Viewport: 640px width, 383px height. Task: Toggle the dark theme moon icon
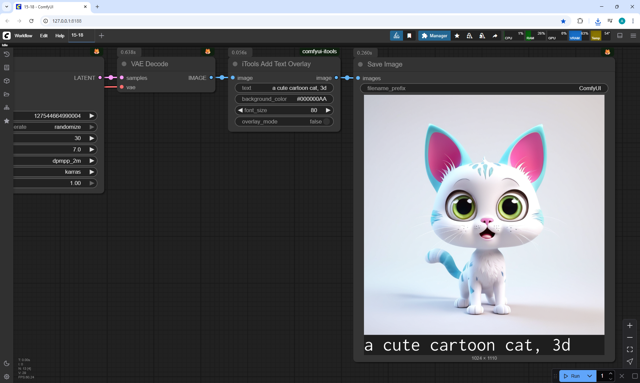tap(7, 363)
